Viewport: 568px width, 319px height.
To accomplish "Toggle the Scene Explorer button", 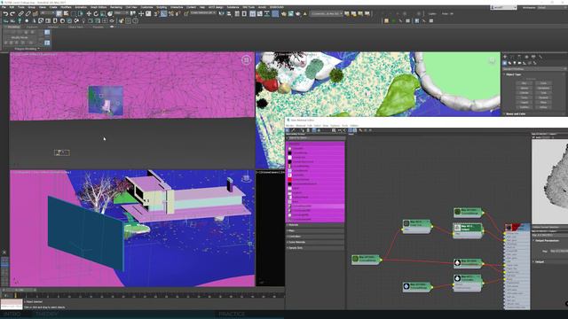I will 237,14.
